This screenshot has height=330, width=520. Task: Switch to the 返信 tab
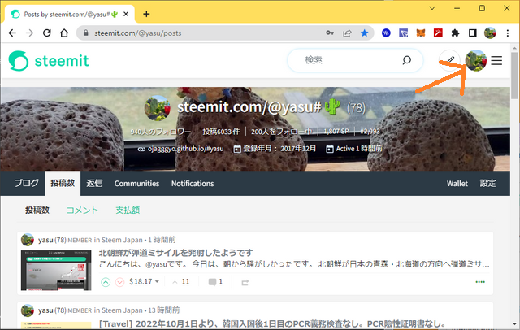tap(94, 183)
